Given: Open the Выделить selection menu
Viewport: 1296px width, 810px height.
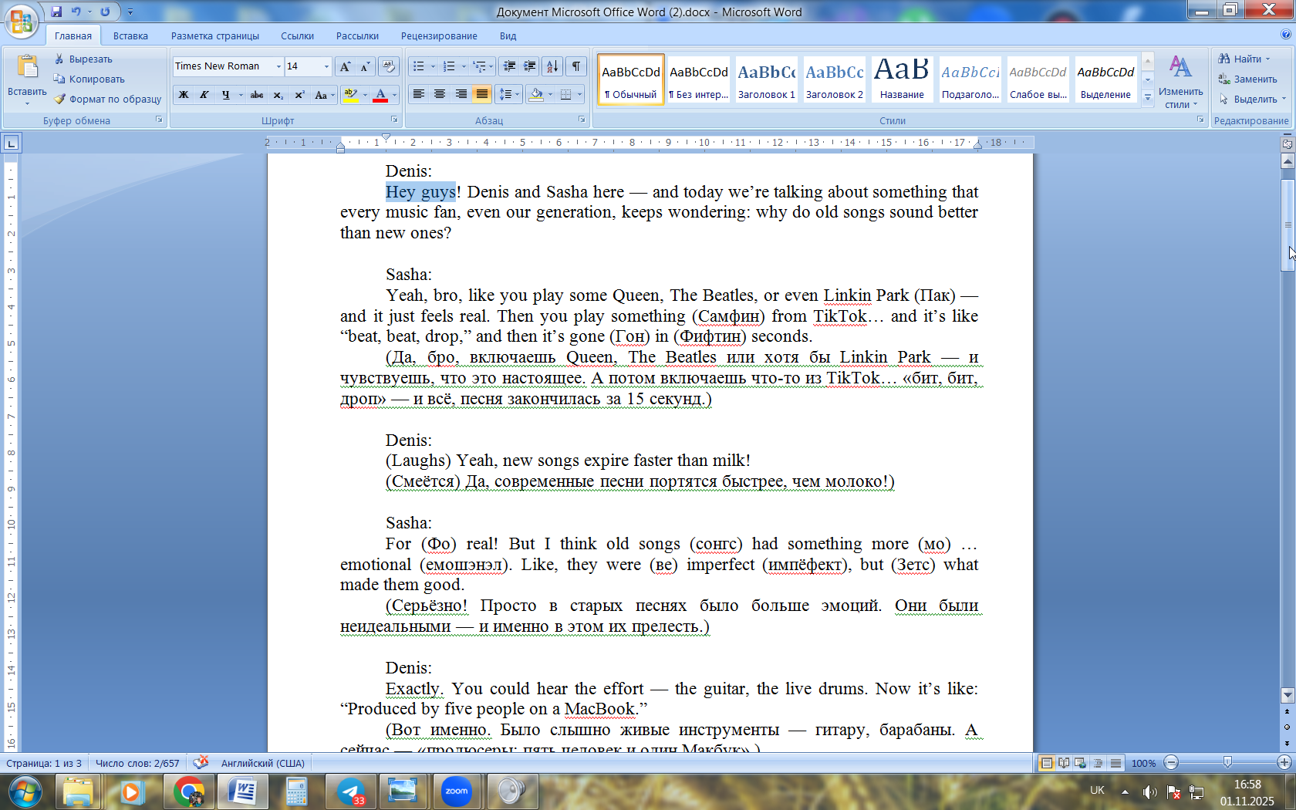Looking at the screenshot, I should 1252,99.
